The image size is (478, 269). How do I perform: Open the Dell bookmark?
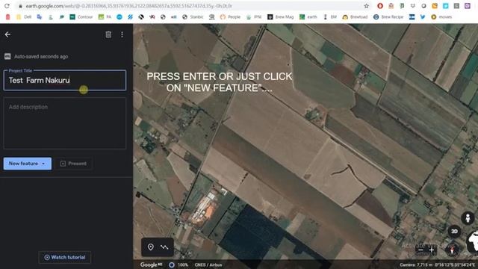tap(24, 17)
